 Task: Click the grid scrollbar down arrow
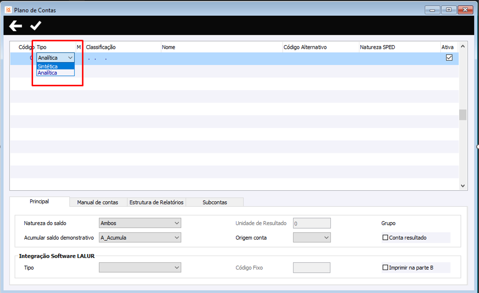coord(462,186)
